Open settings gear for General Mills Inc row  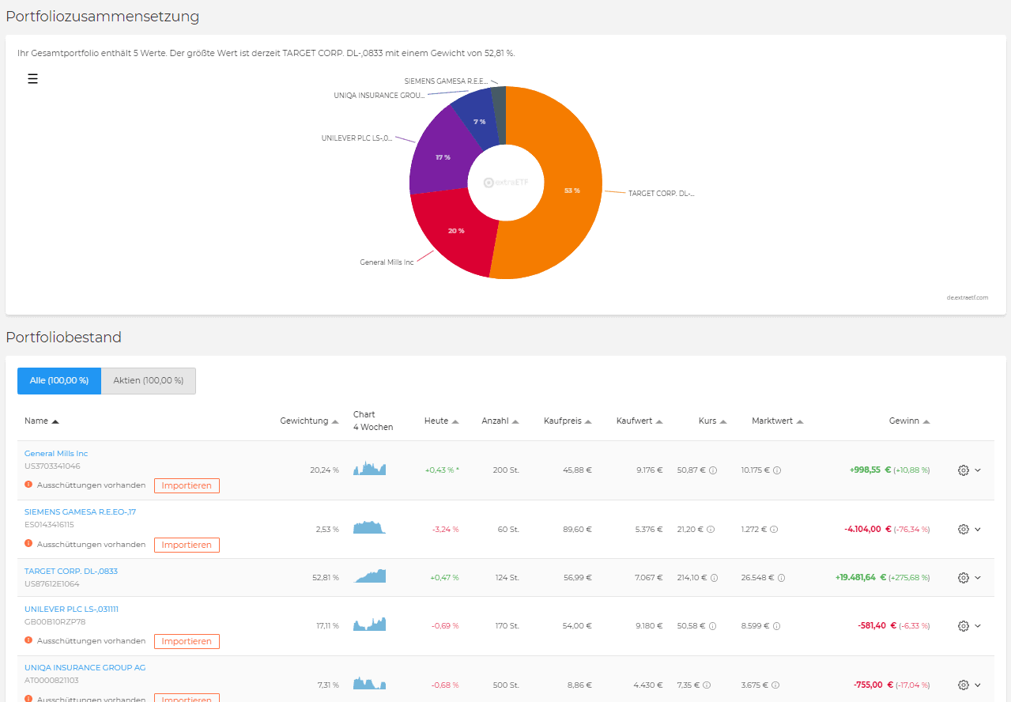coord(963,470)
